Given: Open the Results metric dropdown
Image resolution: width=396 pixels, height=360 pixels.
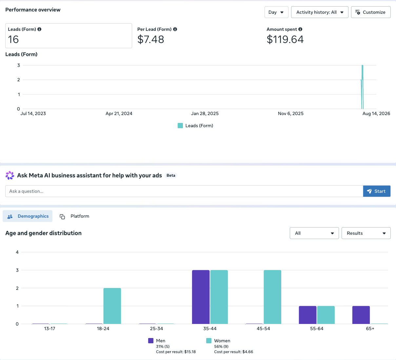Looking at the screenshot, I should (x=366, y=233).
